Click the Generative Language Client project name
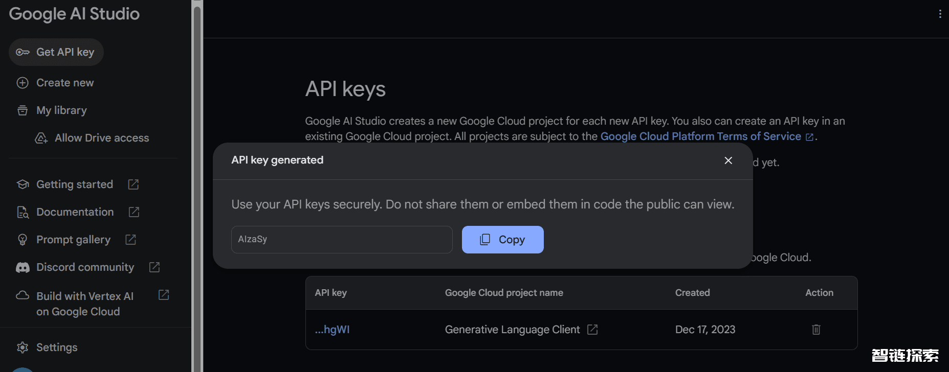The height and width of the screenshot is (372, 949). [513, 330]
